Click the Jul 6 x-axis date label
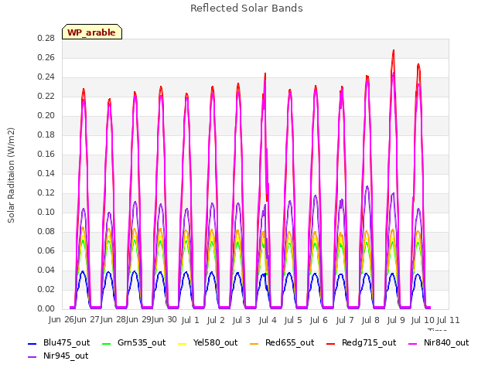Viewport: 495px width, 371px height. coord(319,320)
